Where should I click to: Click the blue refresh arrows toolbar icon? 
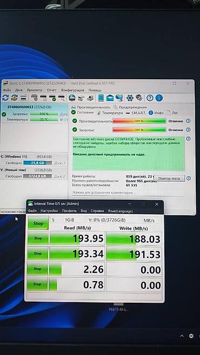coord(5,98)
